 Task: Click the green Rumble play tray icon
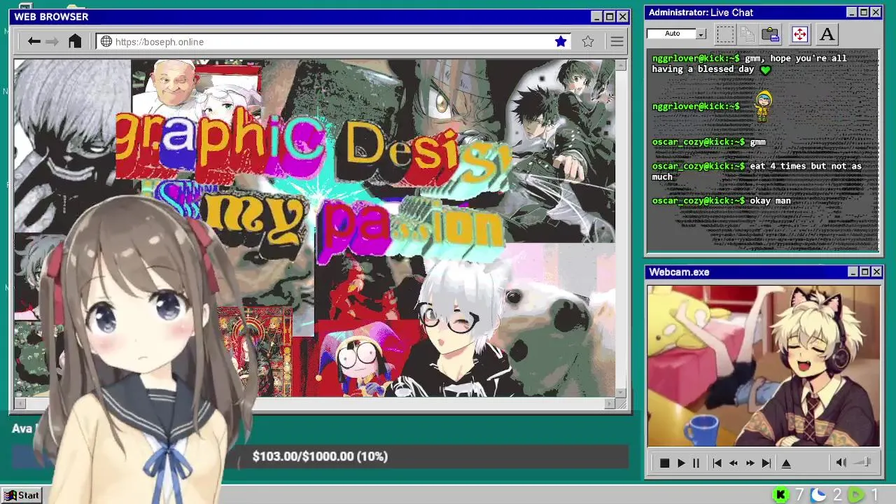click(855, 495)
